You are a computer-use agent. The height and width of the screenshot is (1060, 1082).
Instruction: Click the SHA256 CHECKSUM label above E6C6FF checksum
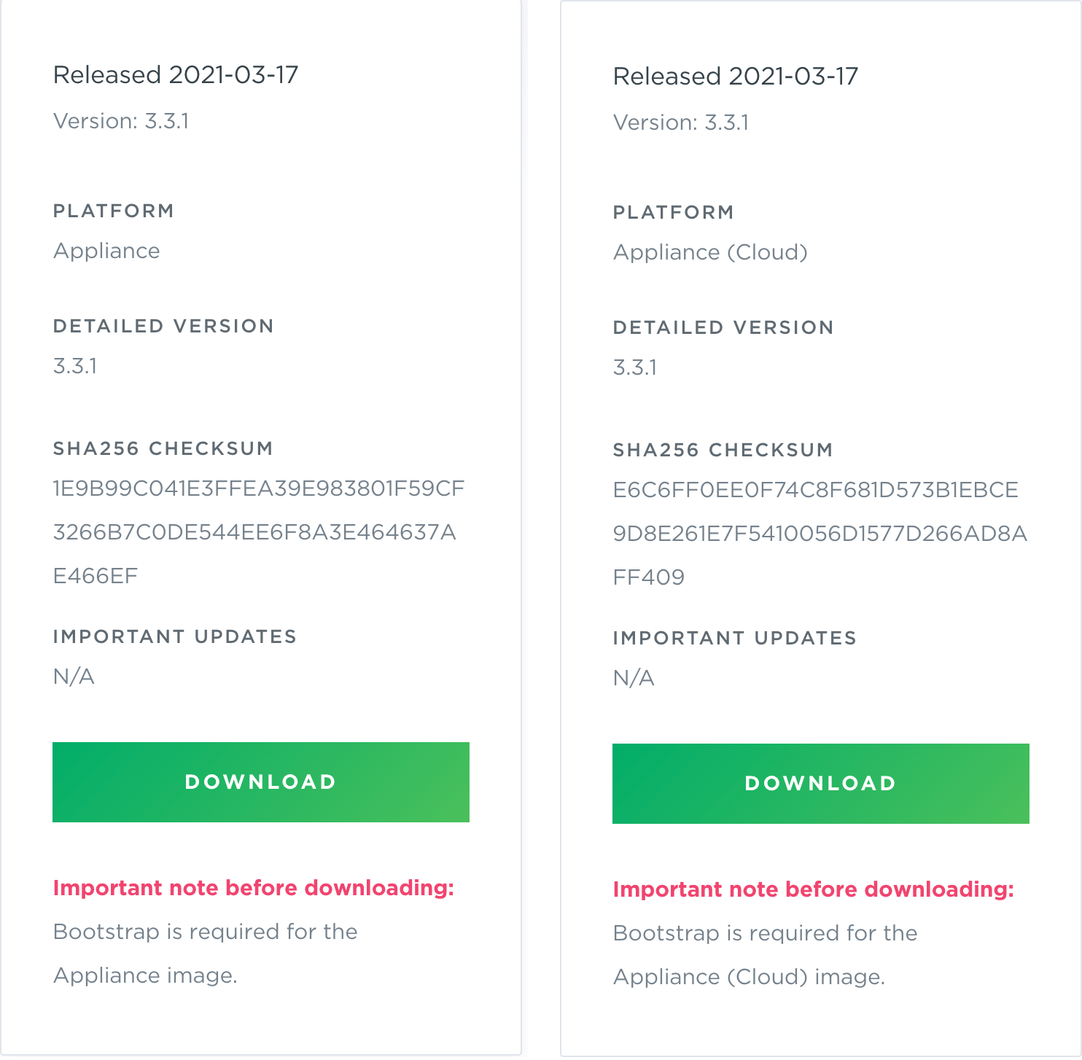click(723, 450)
